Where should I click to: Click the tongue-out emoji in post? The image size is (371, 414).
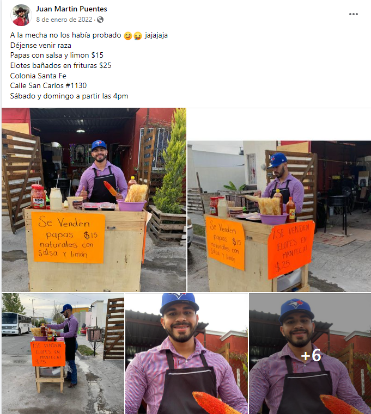pyautogui.click(x=138, y=35)
